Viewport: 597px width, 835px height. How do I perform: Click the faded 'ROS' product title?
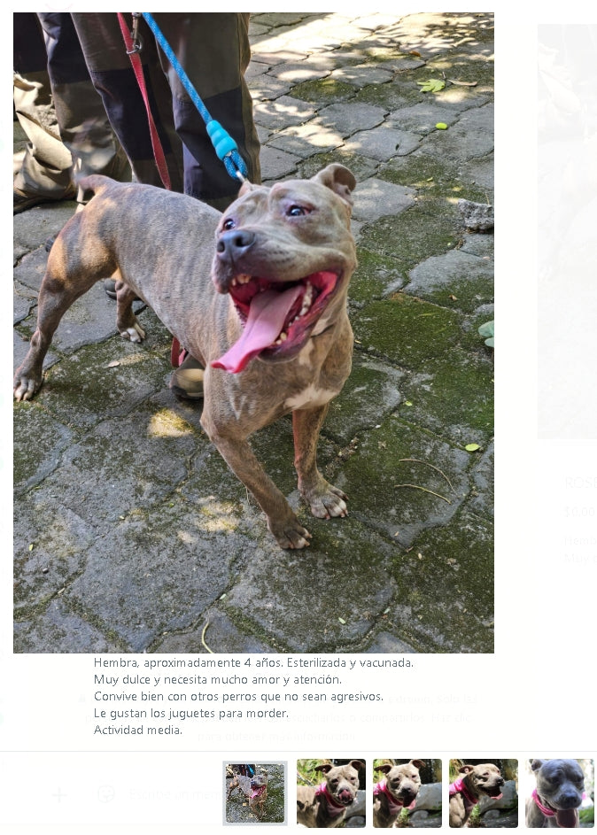580,483
